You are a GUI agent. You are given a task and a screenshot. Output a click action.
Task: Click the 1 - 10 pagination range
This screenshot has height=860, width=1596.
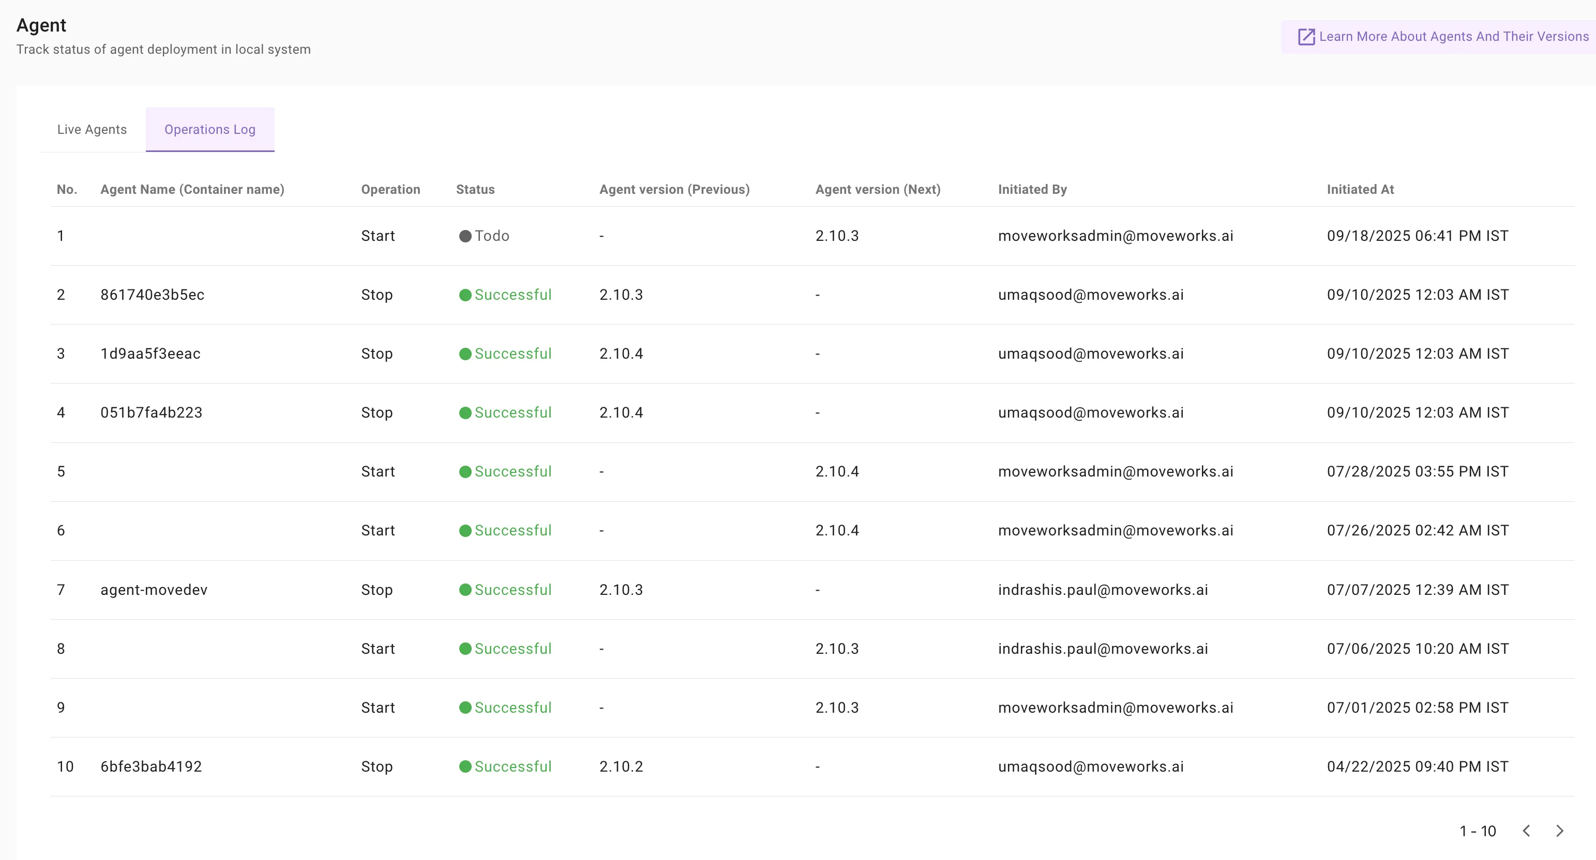(1478, 831)
